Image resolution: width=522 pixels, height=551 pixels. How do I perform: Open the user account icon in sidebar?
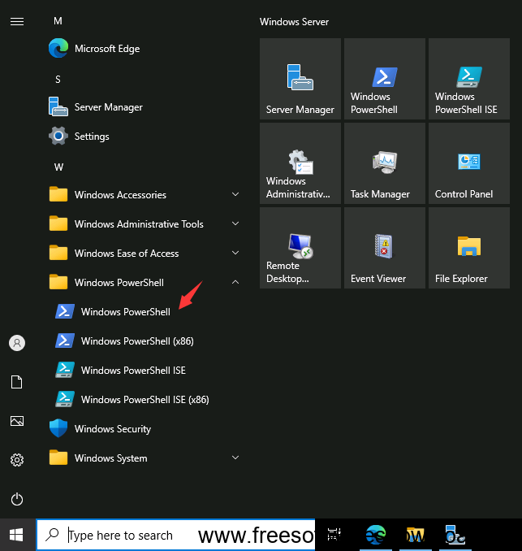pyautogui.click(x=17, y=343)
